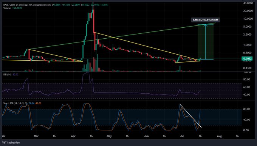Click the Stoch RSI orange value 41.01
Image resolution: width=257 pixels, height=146 pixels.
tap(38, 103)
